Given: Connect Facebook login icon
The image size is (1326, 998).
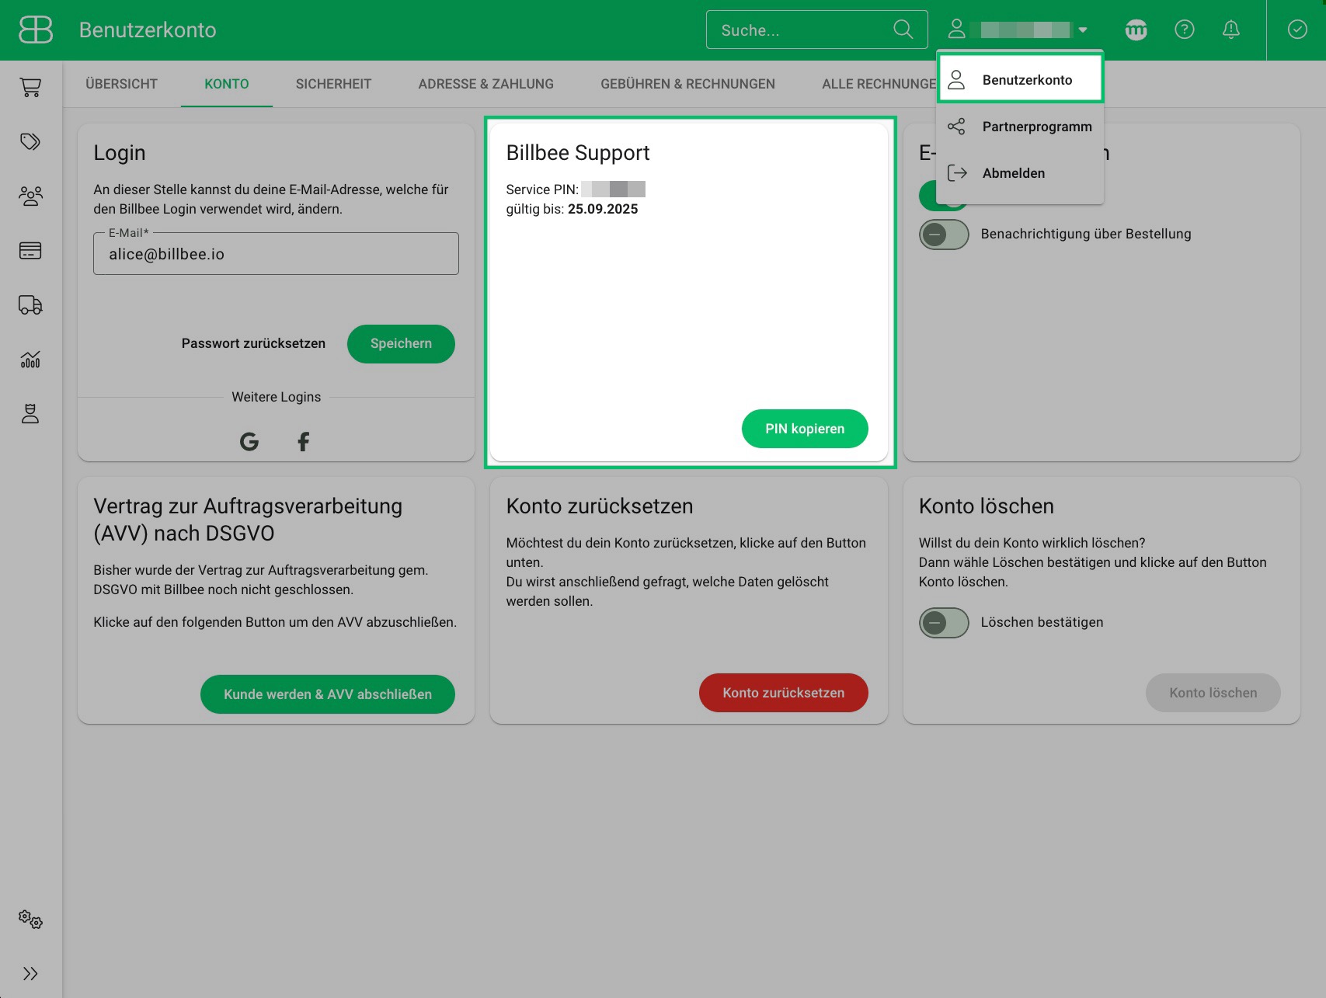Looking at the screenshot, I should click(x=304, y=442).
